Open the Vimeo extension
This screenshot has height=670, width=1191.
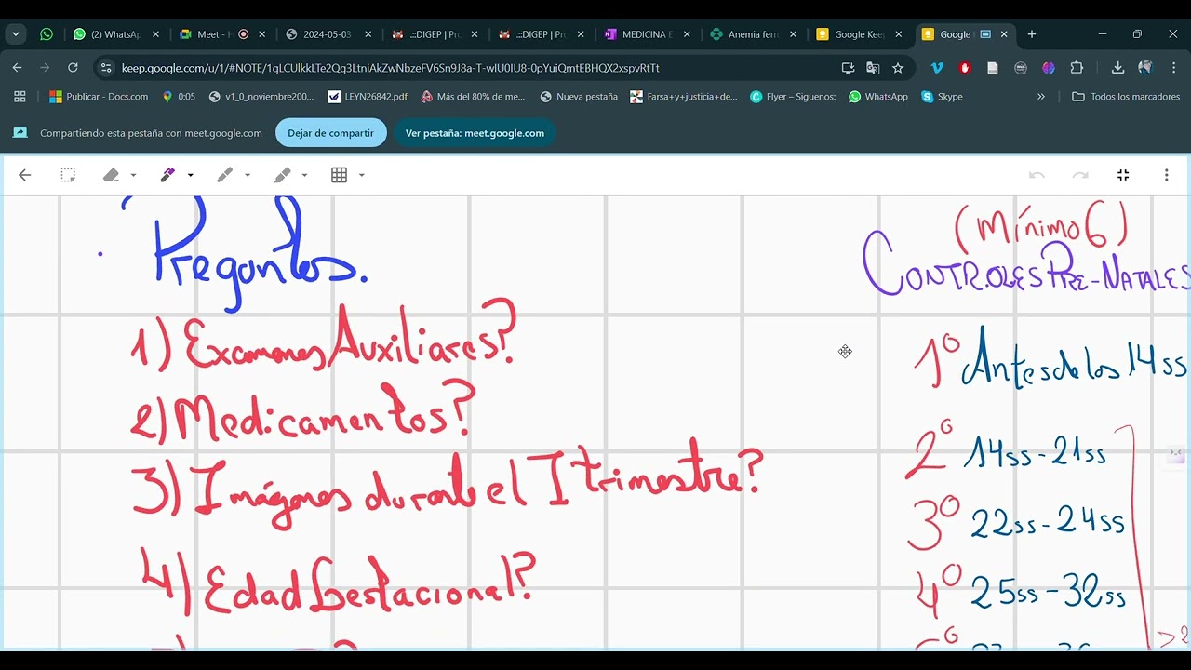937,68
